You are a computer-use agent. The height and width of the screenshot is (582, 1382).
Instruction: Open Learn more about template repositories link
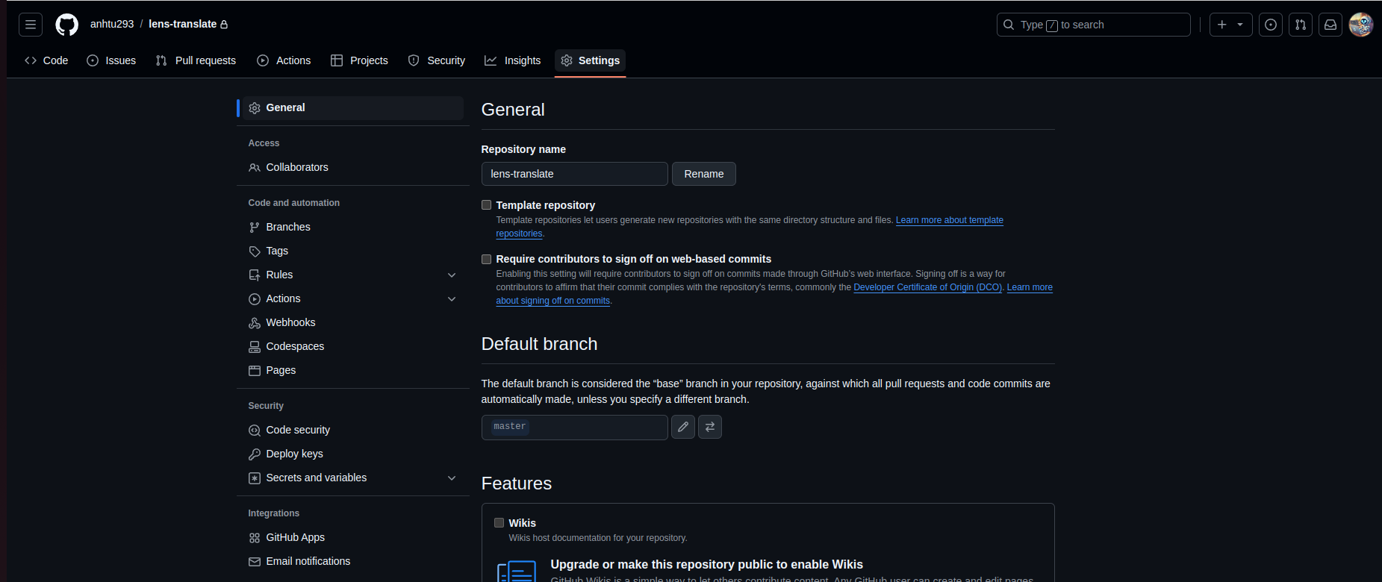point(950,220)
